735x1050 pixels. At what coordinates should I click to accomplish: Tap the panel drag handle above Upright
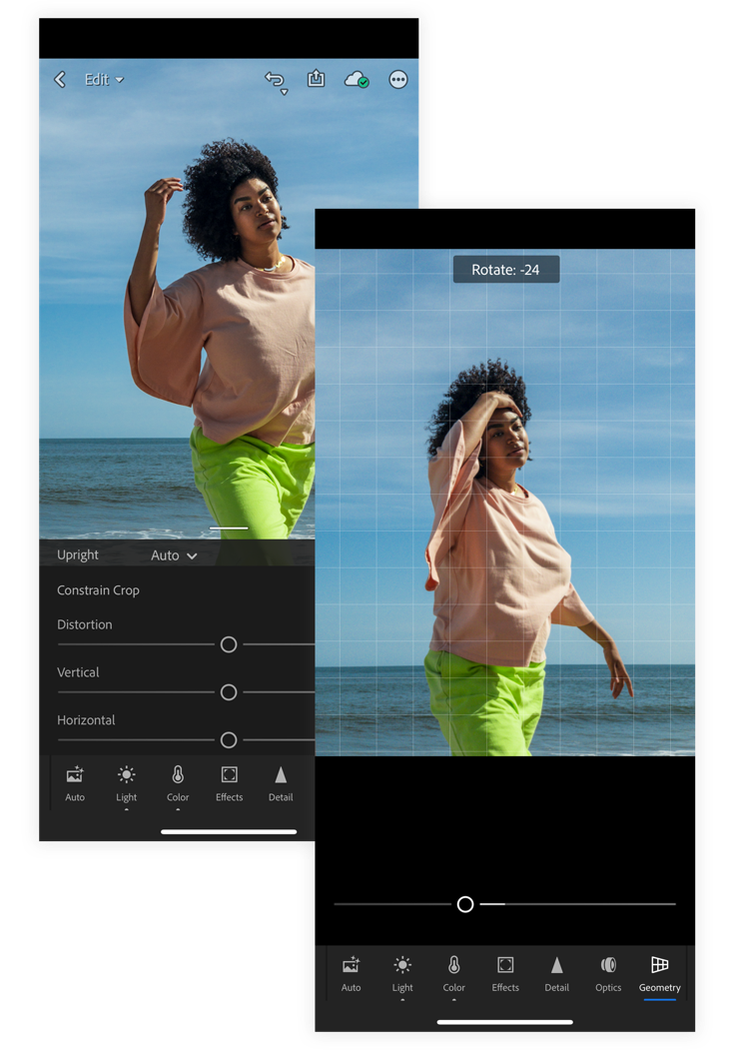[x=229, y=528]
